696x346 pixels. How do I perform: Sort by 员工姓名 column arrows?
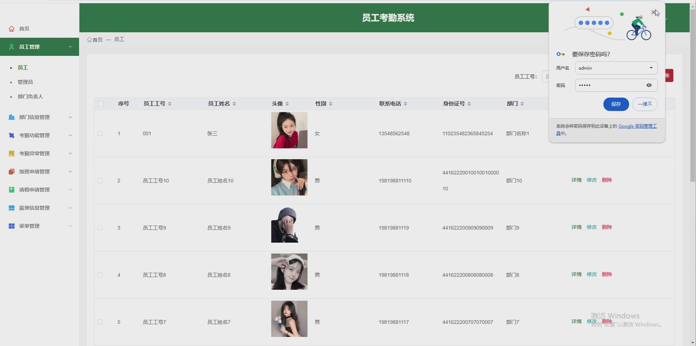click(x=234, y=104)
